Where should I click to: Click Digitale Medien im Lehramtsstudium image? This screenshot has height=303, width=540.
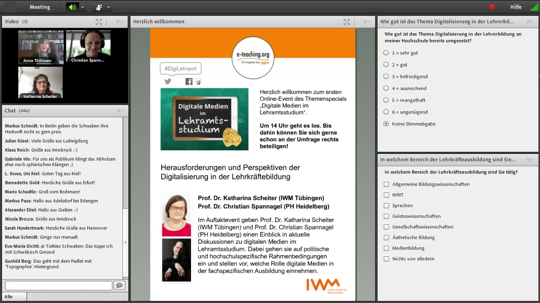pos(204,119)
